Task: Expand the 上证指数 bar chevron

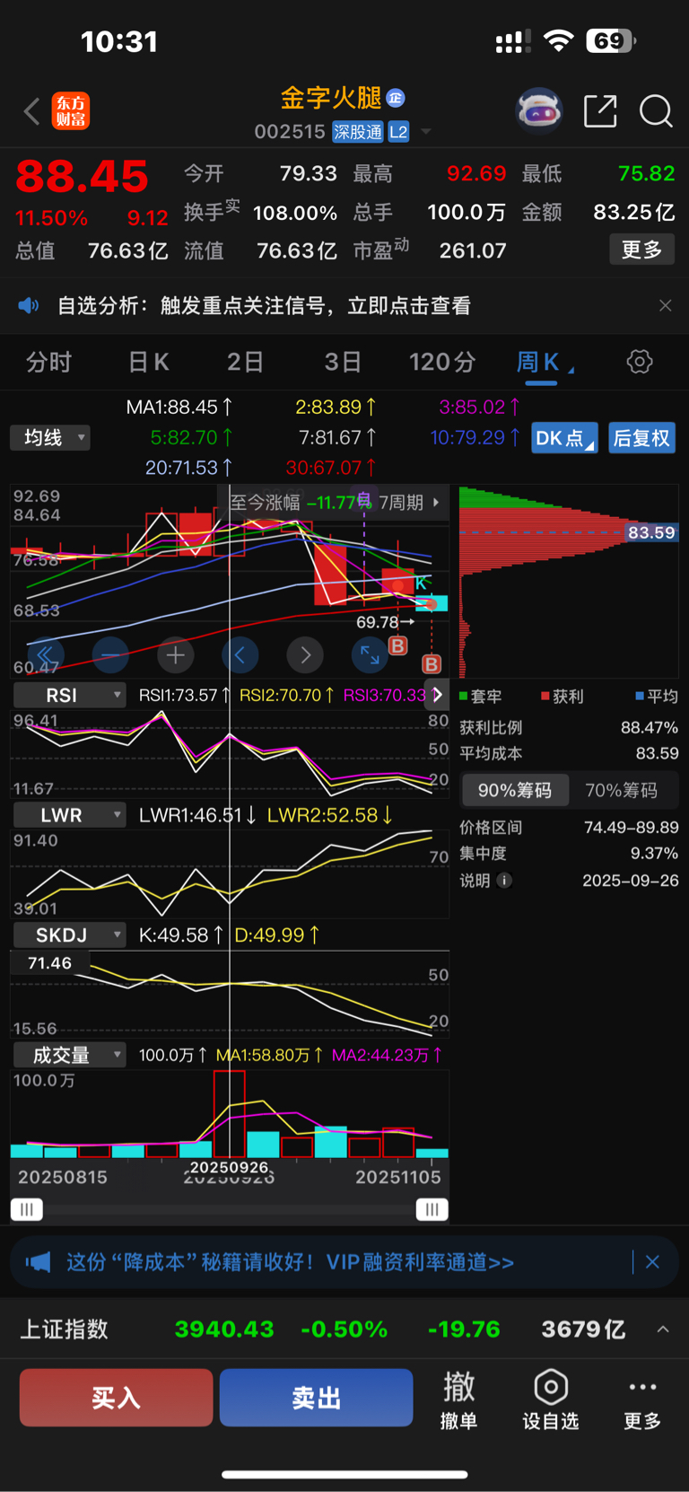Action: tap(663, 1329)
